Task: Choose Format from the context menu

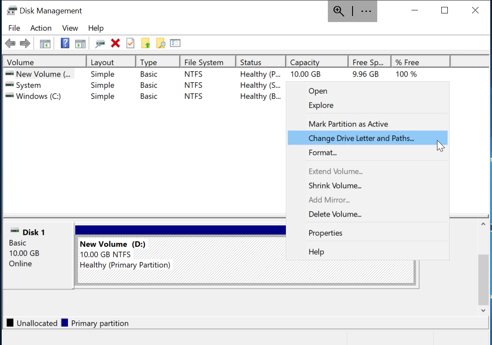Action: click(x=323, y=153)
